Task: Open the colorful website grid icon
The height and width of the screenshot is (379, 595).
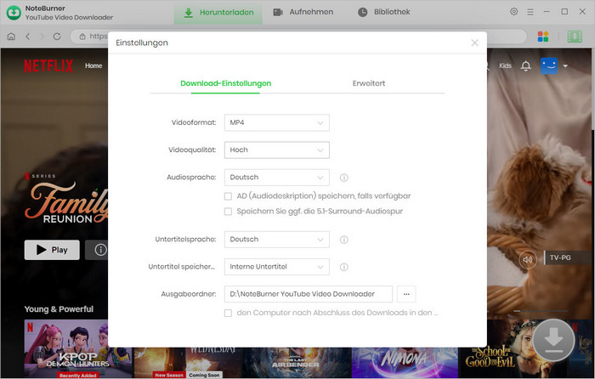Action: (543, 37)
